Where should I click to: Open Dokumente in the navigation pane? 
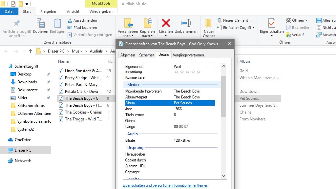click(x=28, y=90)
